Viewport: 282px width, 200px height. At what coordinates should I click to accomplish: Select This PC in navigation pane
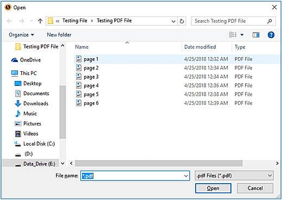click(x=24, y=73)
